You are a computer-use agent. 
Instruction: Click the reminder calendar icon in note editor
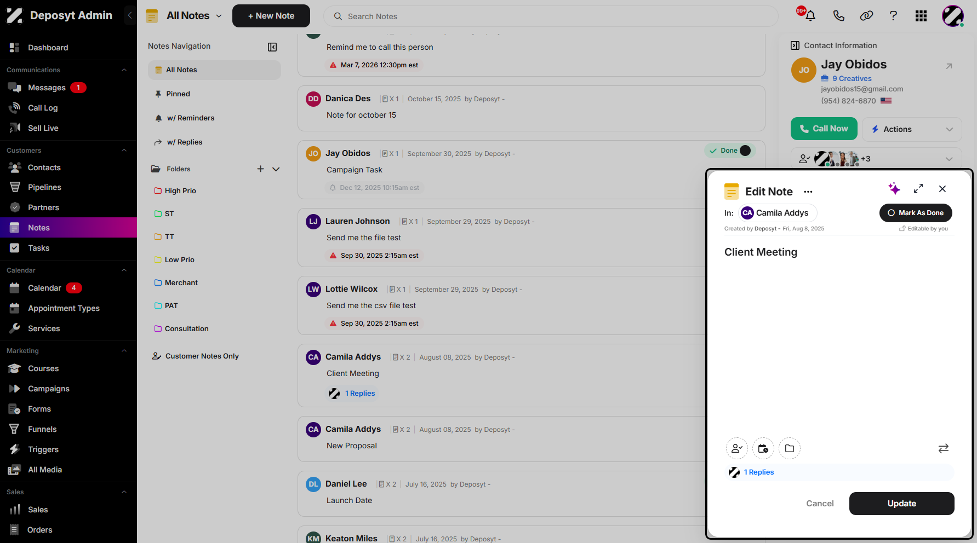pos(763,449)
